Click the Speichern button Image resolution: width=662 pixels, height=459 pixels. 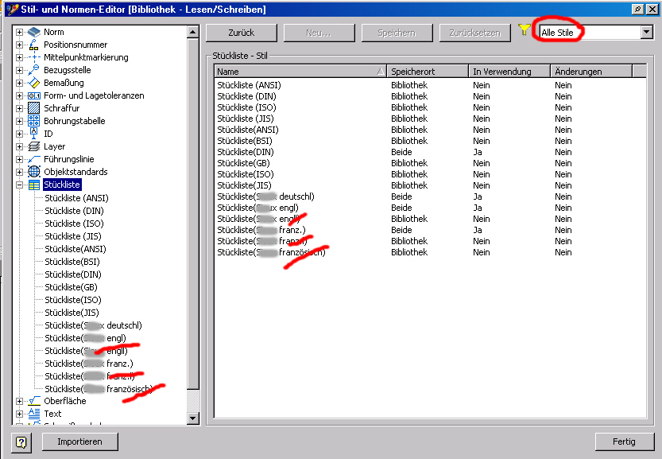397,33
